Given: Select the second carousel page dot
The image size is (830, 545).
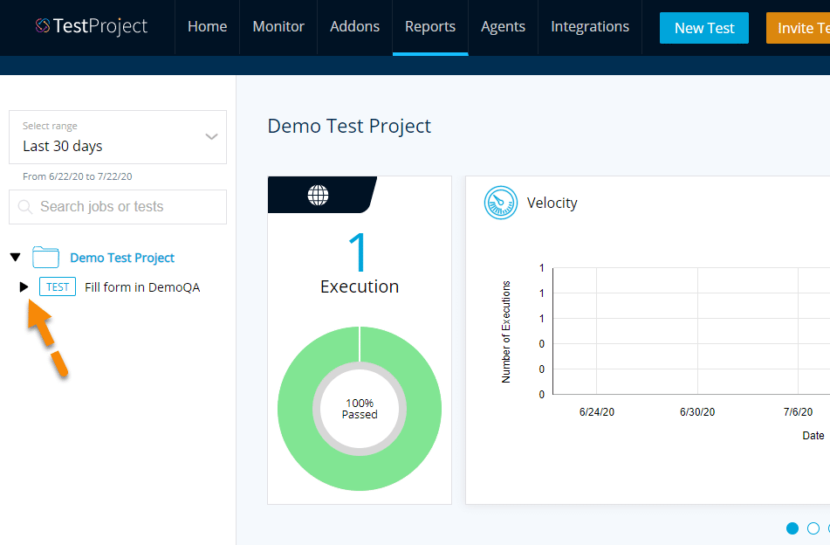Looking at the screenshot, I should [813, 528].
